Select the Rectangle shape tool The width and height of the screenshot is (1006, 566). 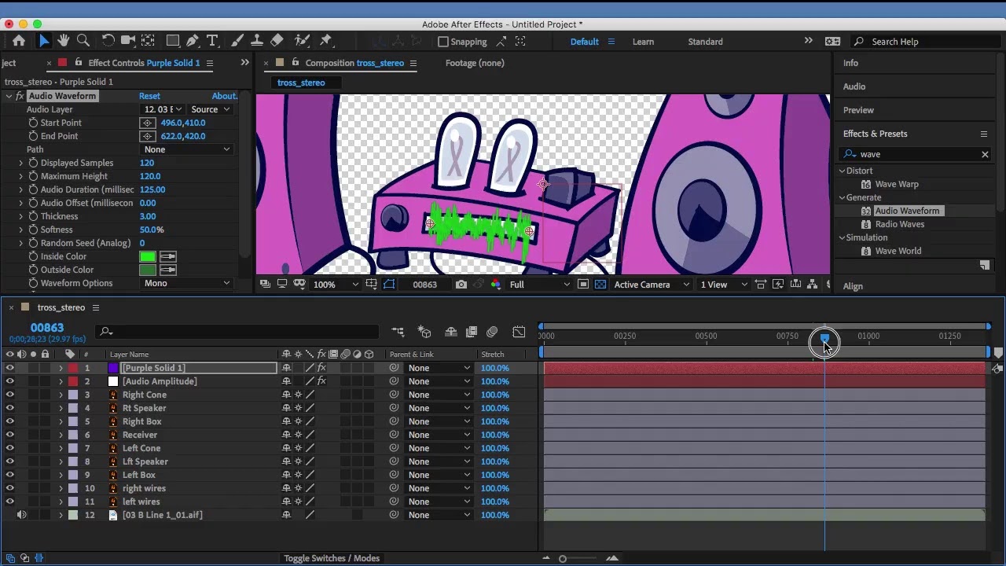click(173, 41)
